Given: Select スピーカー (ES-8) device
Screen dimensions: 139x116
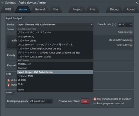Looking at the screenshot, I should (x=55, y=41).
